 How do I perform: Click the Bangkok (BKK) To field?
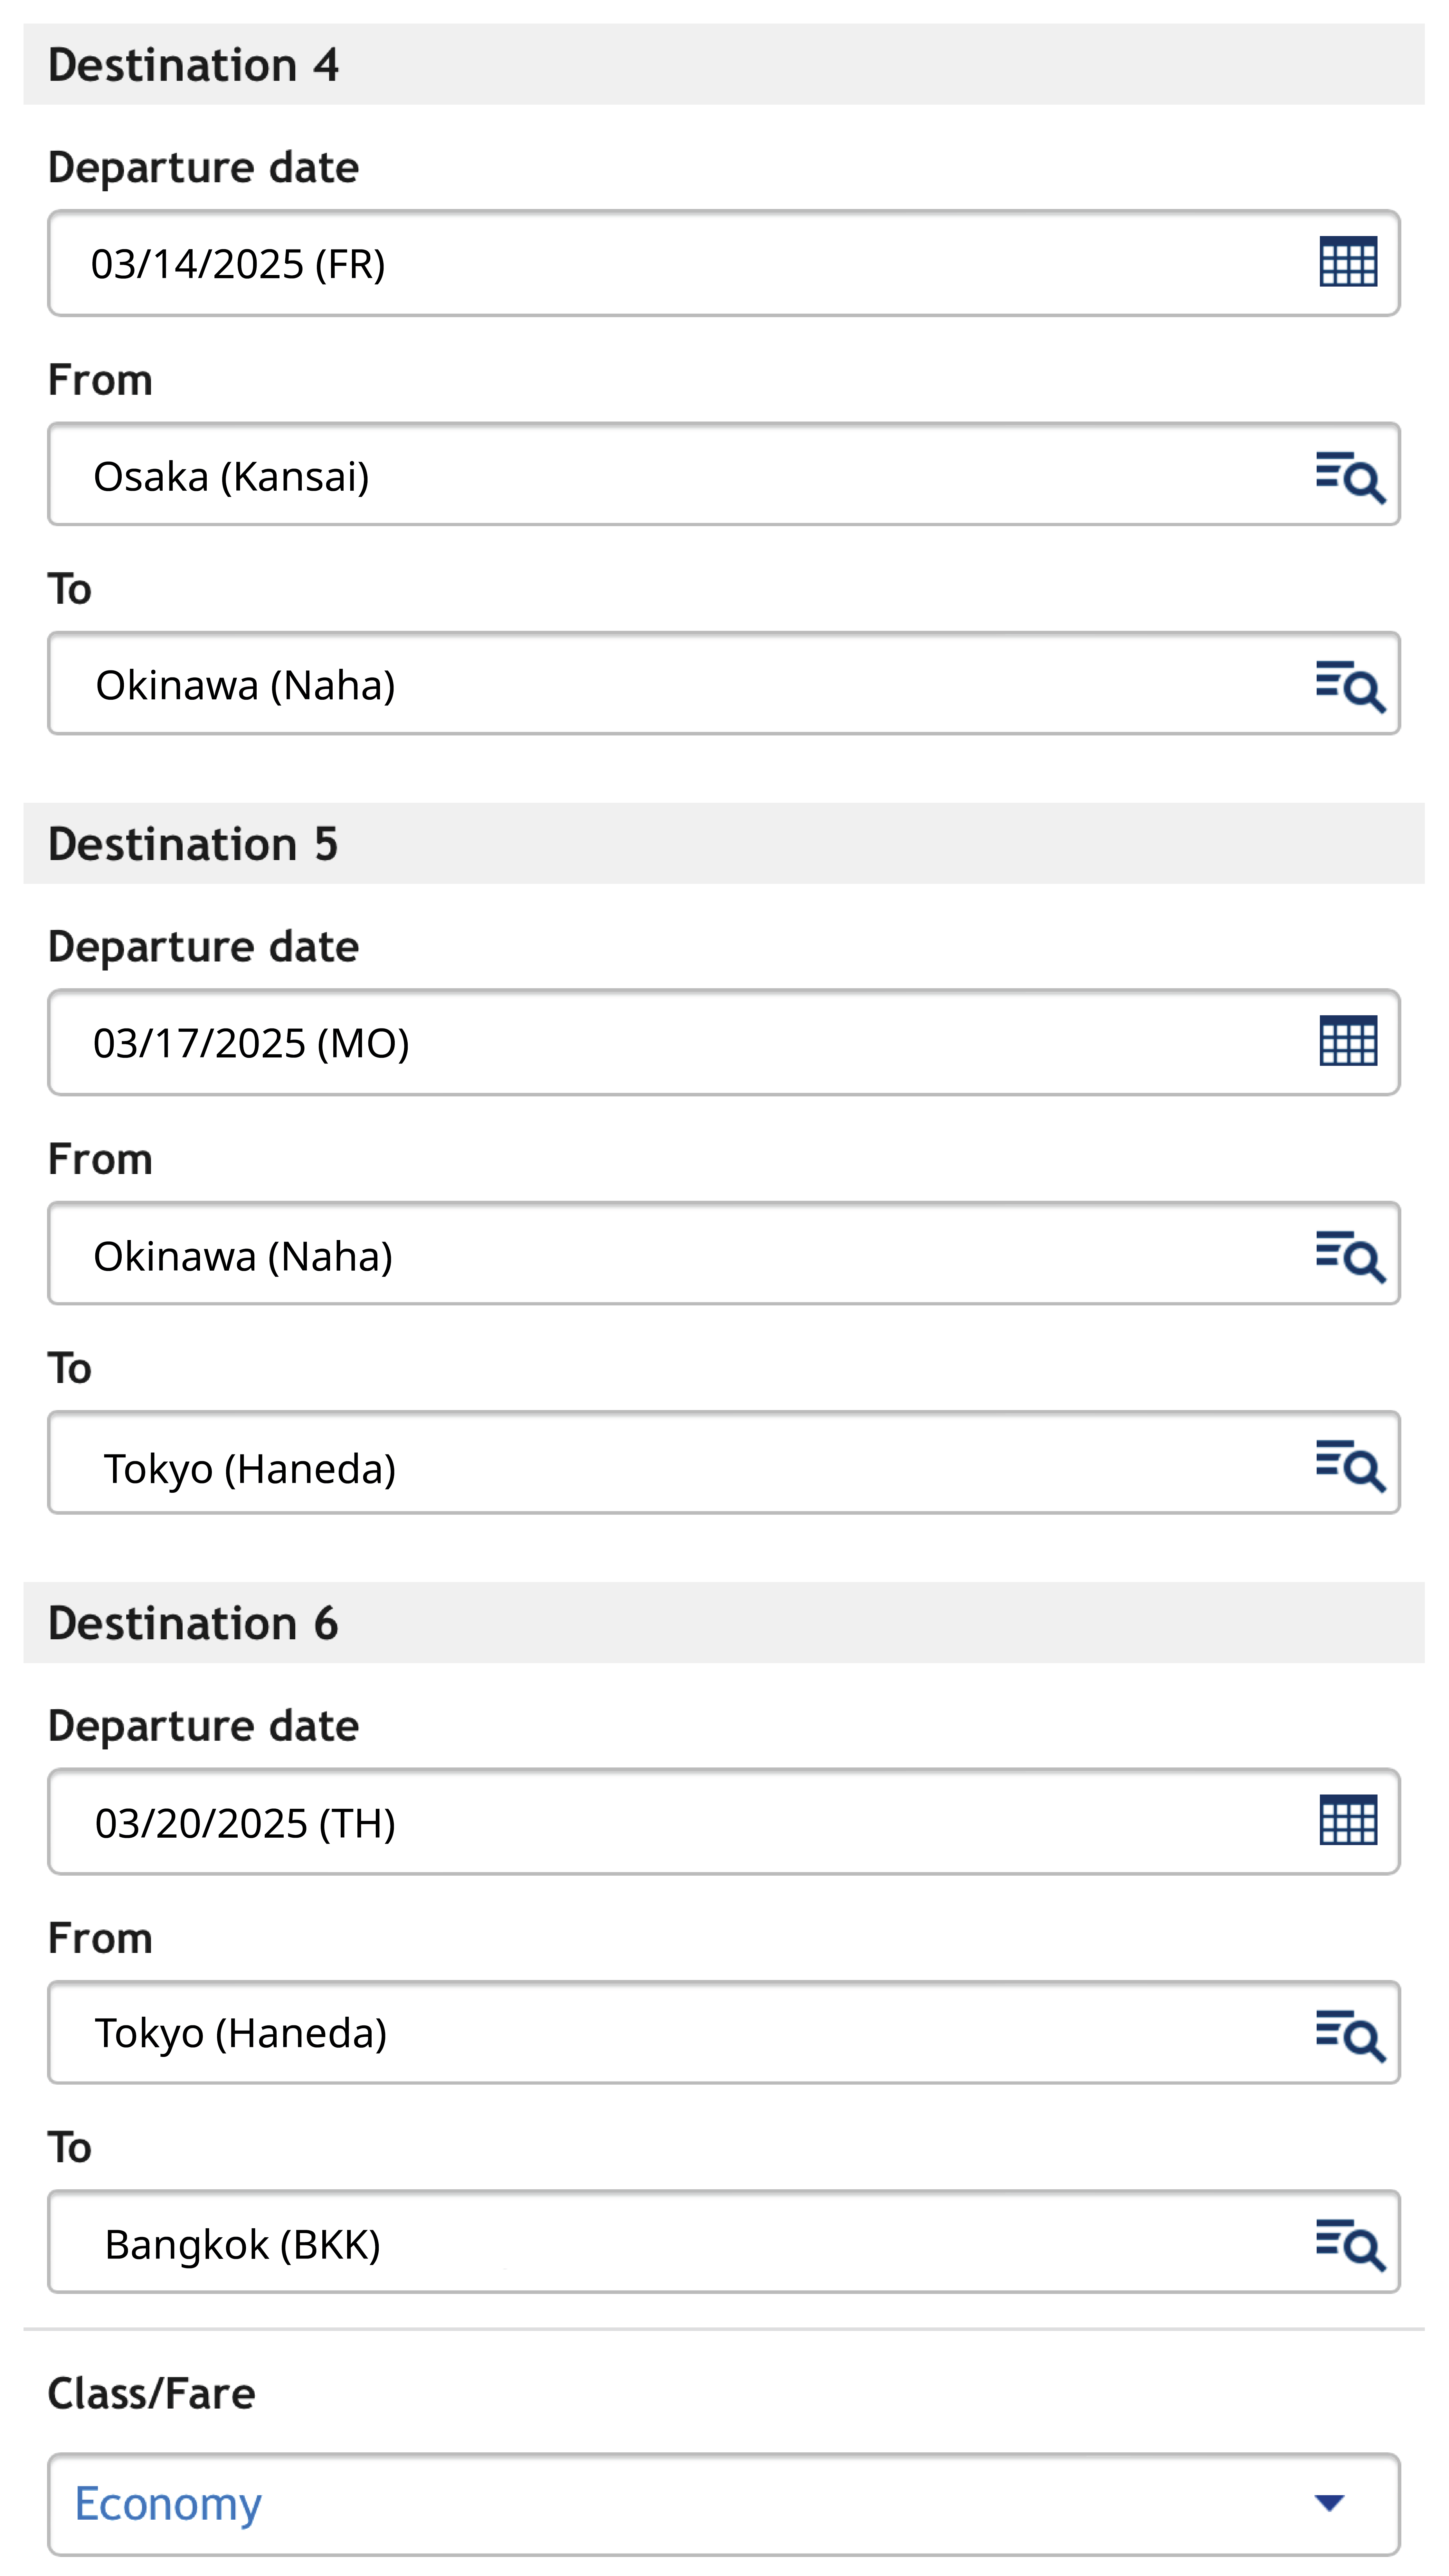pyautogui.click(x=650, y=2243)
